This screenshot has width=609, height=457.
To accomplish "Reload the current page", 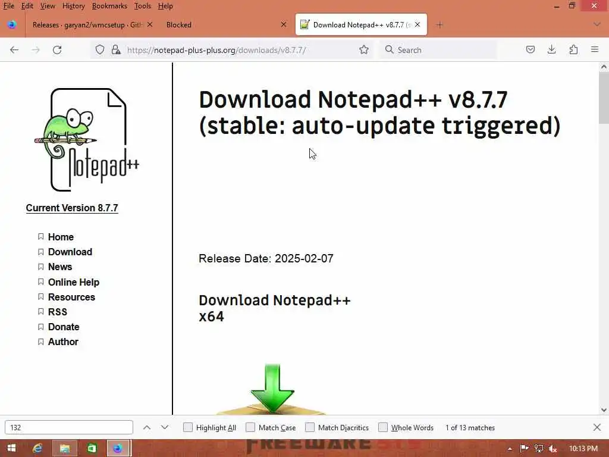I will coord(57,50).
